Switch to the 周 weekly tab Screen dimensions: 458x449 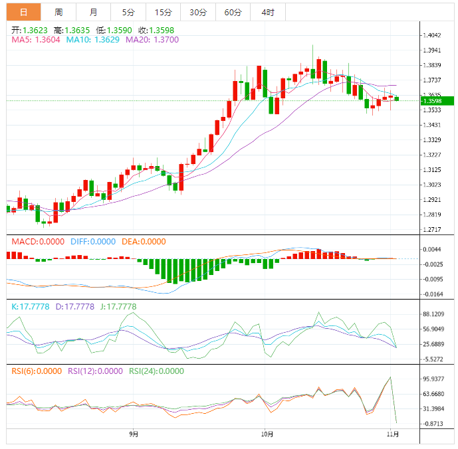point(58,12)
